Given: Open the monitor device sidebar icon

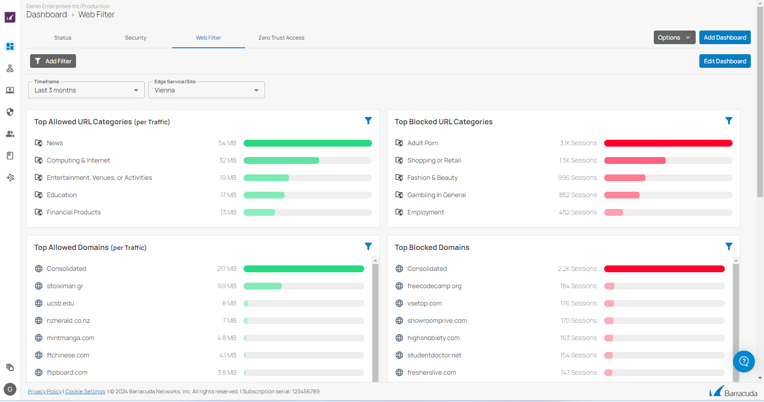Looking at the screenshot, I should (x=10, y=90).
